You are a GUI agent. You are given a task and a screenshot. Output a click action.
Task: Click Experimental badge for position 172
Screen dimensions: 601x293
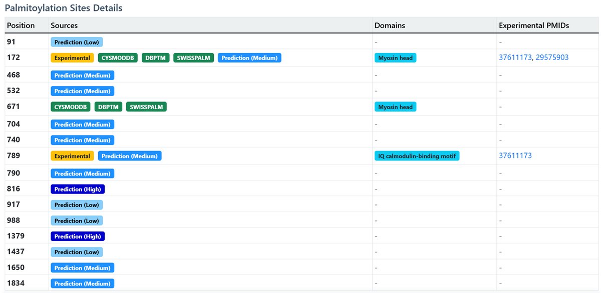(x=72, y=58)
